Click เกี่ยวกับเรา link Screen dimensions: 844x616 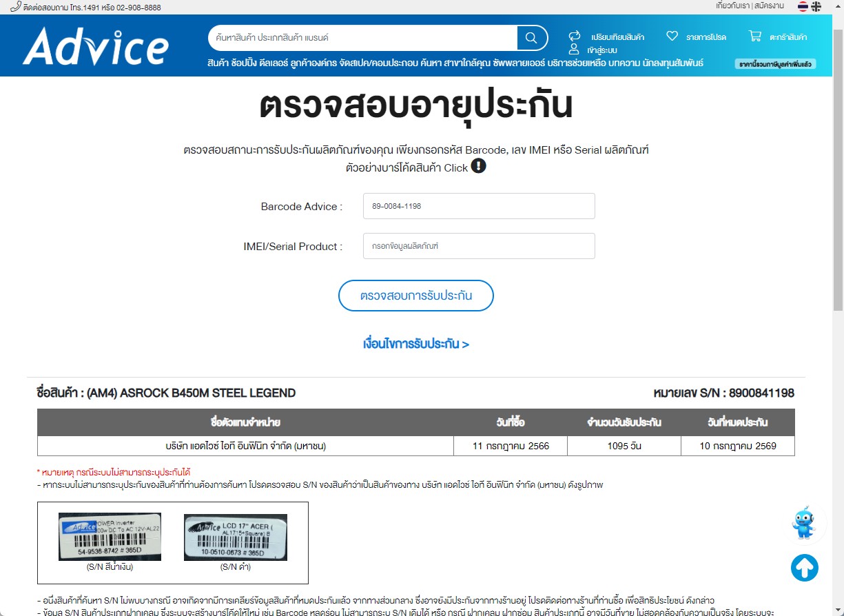(733, 6)
